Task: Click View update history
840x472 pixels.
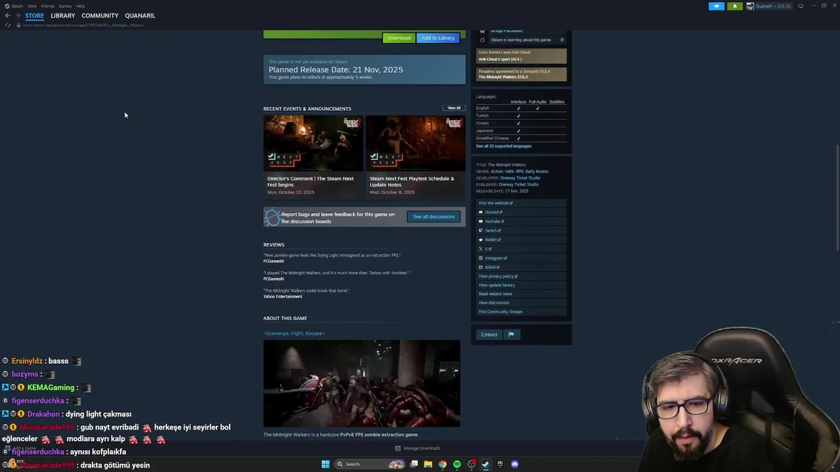Action: tap(521, 285)
